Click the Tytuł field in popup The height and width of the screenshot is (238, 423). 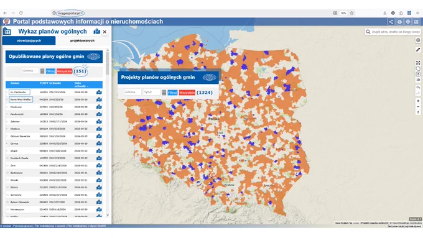coord(152,92)
